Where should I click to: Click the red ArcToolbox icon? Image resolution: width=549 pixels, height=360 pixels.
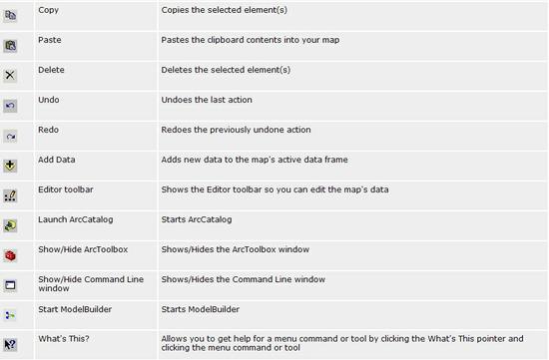coord(10,255)
